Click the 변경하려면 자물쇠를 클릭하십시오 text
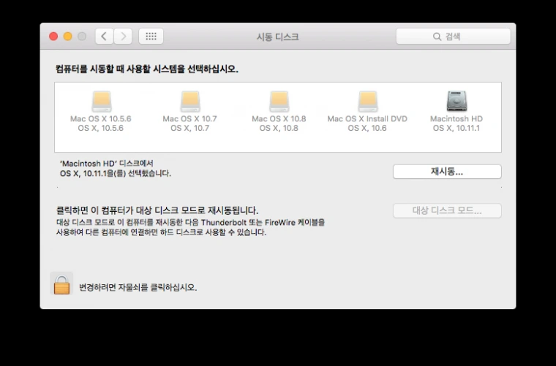 [138, 287]
